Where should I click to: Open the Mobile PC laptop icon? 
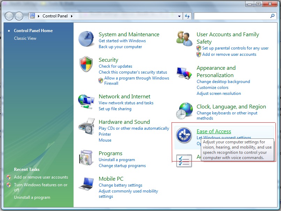86,183
